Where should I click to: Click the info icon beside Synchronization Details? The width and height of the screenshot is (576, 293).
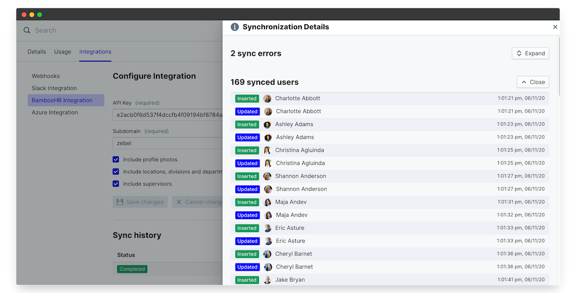coord(235,27)
